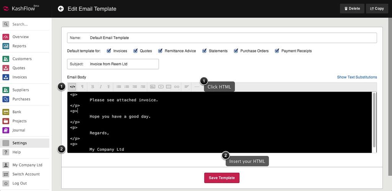This screenshot has height=191, width=392.
Task: Click the HTML source view icon
Action: (72, 87)
